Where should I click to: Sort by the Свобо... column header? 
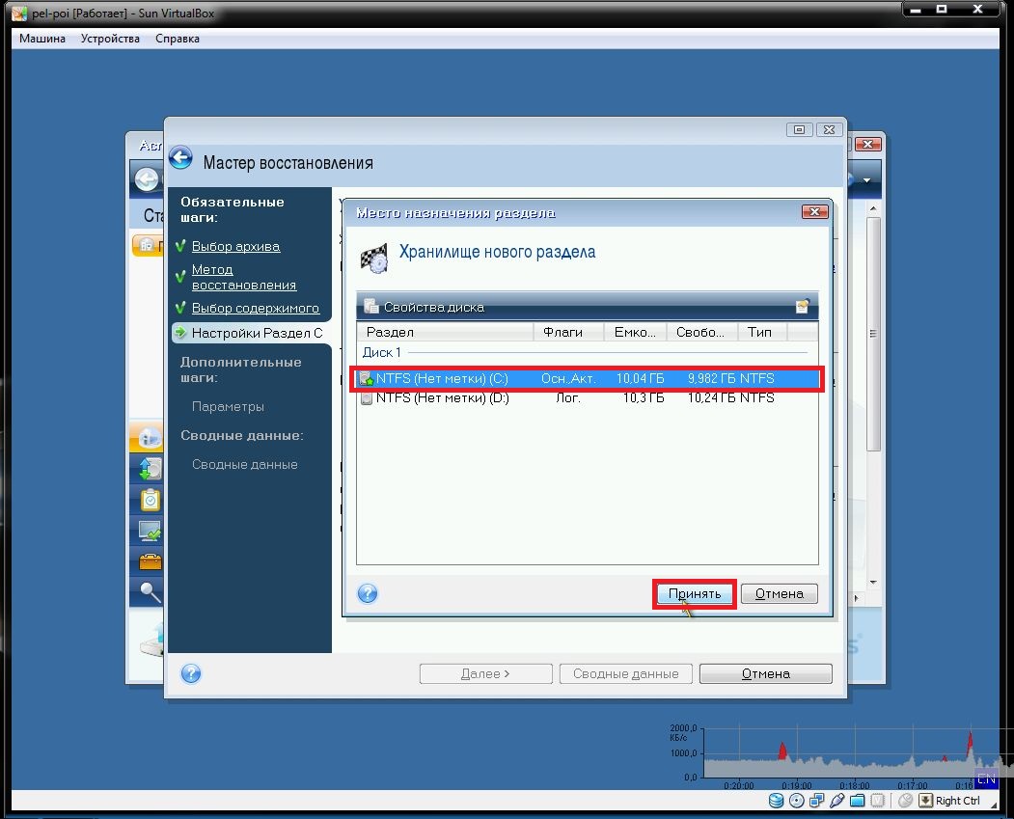[x=701, y=332]
